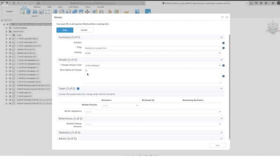The height and width of the screenshot is (158, 280).
Task: Open the Help question mark icon
Action: click(x=273, y=3)
